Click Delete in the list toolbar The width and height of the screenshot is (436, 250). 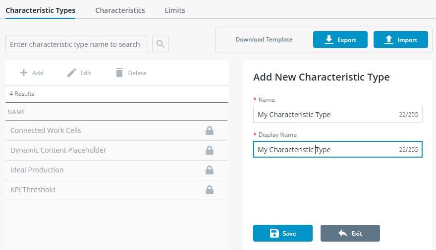click(x=131, y=73)
